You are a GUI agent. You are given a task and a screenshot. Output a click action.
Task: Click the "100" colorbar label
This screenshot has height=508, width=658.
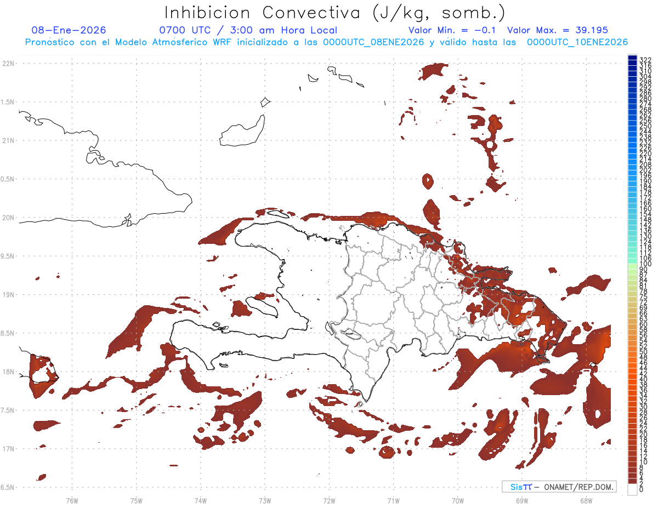point(645,264)
